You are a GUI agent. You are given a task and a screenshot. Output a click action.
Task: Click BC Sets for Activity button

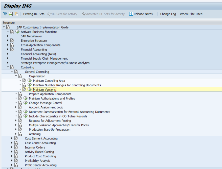tap(62, 14)
